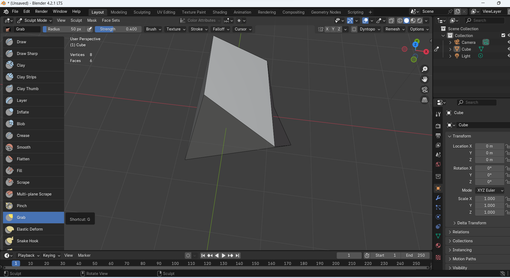Select the Flatten brush
Viewport: 510px width, 278px height.
click(x=34, y=159)
